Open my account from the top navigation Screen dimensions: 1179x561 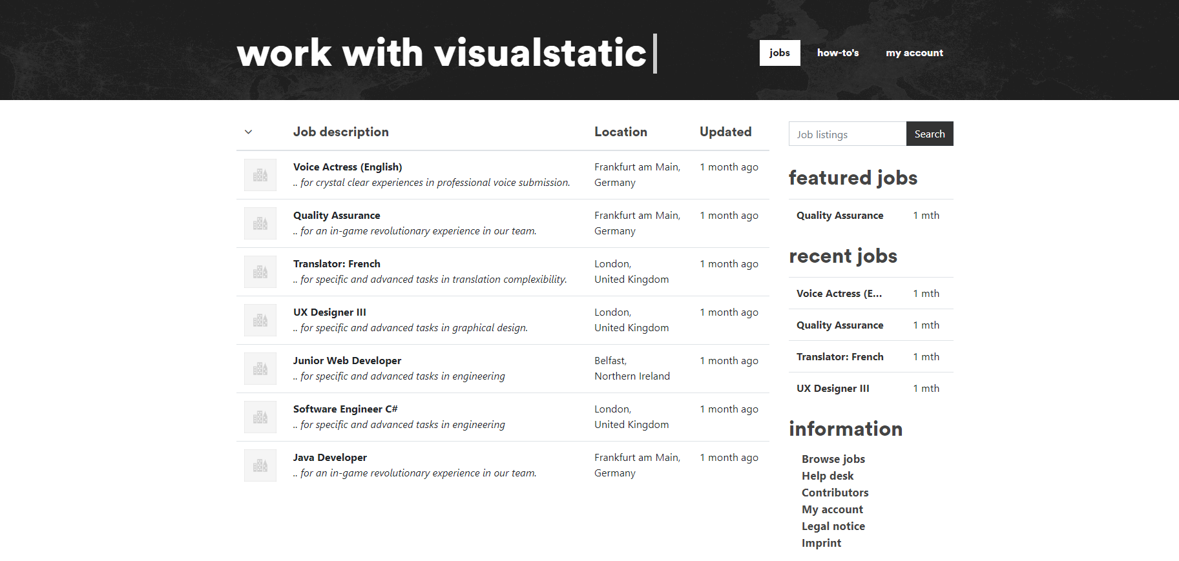coord(914,53)
